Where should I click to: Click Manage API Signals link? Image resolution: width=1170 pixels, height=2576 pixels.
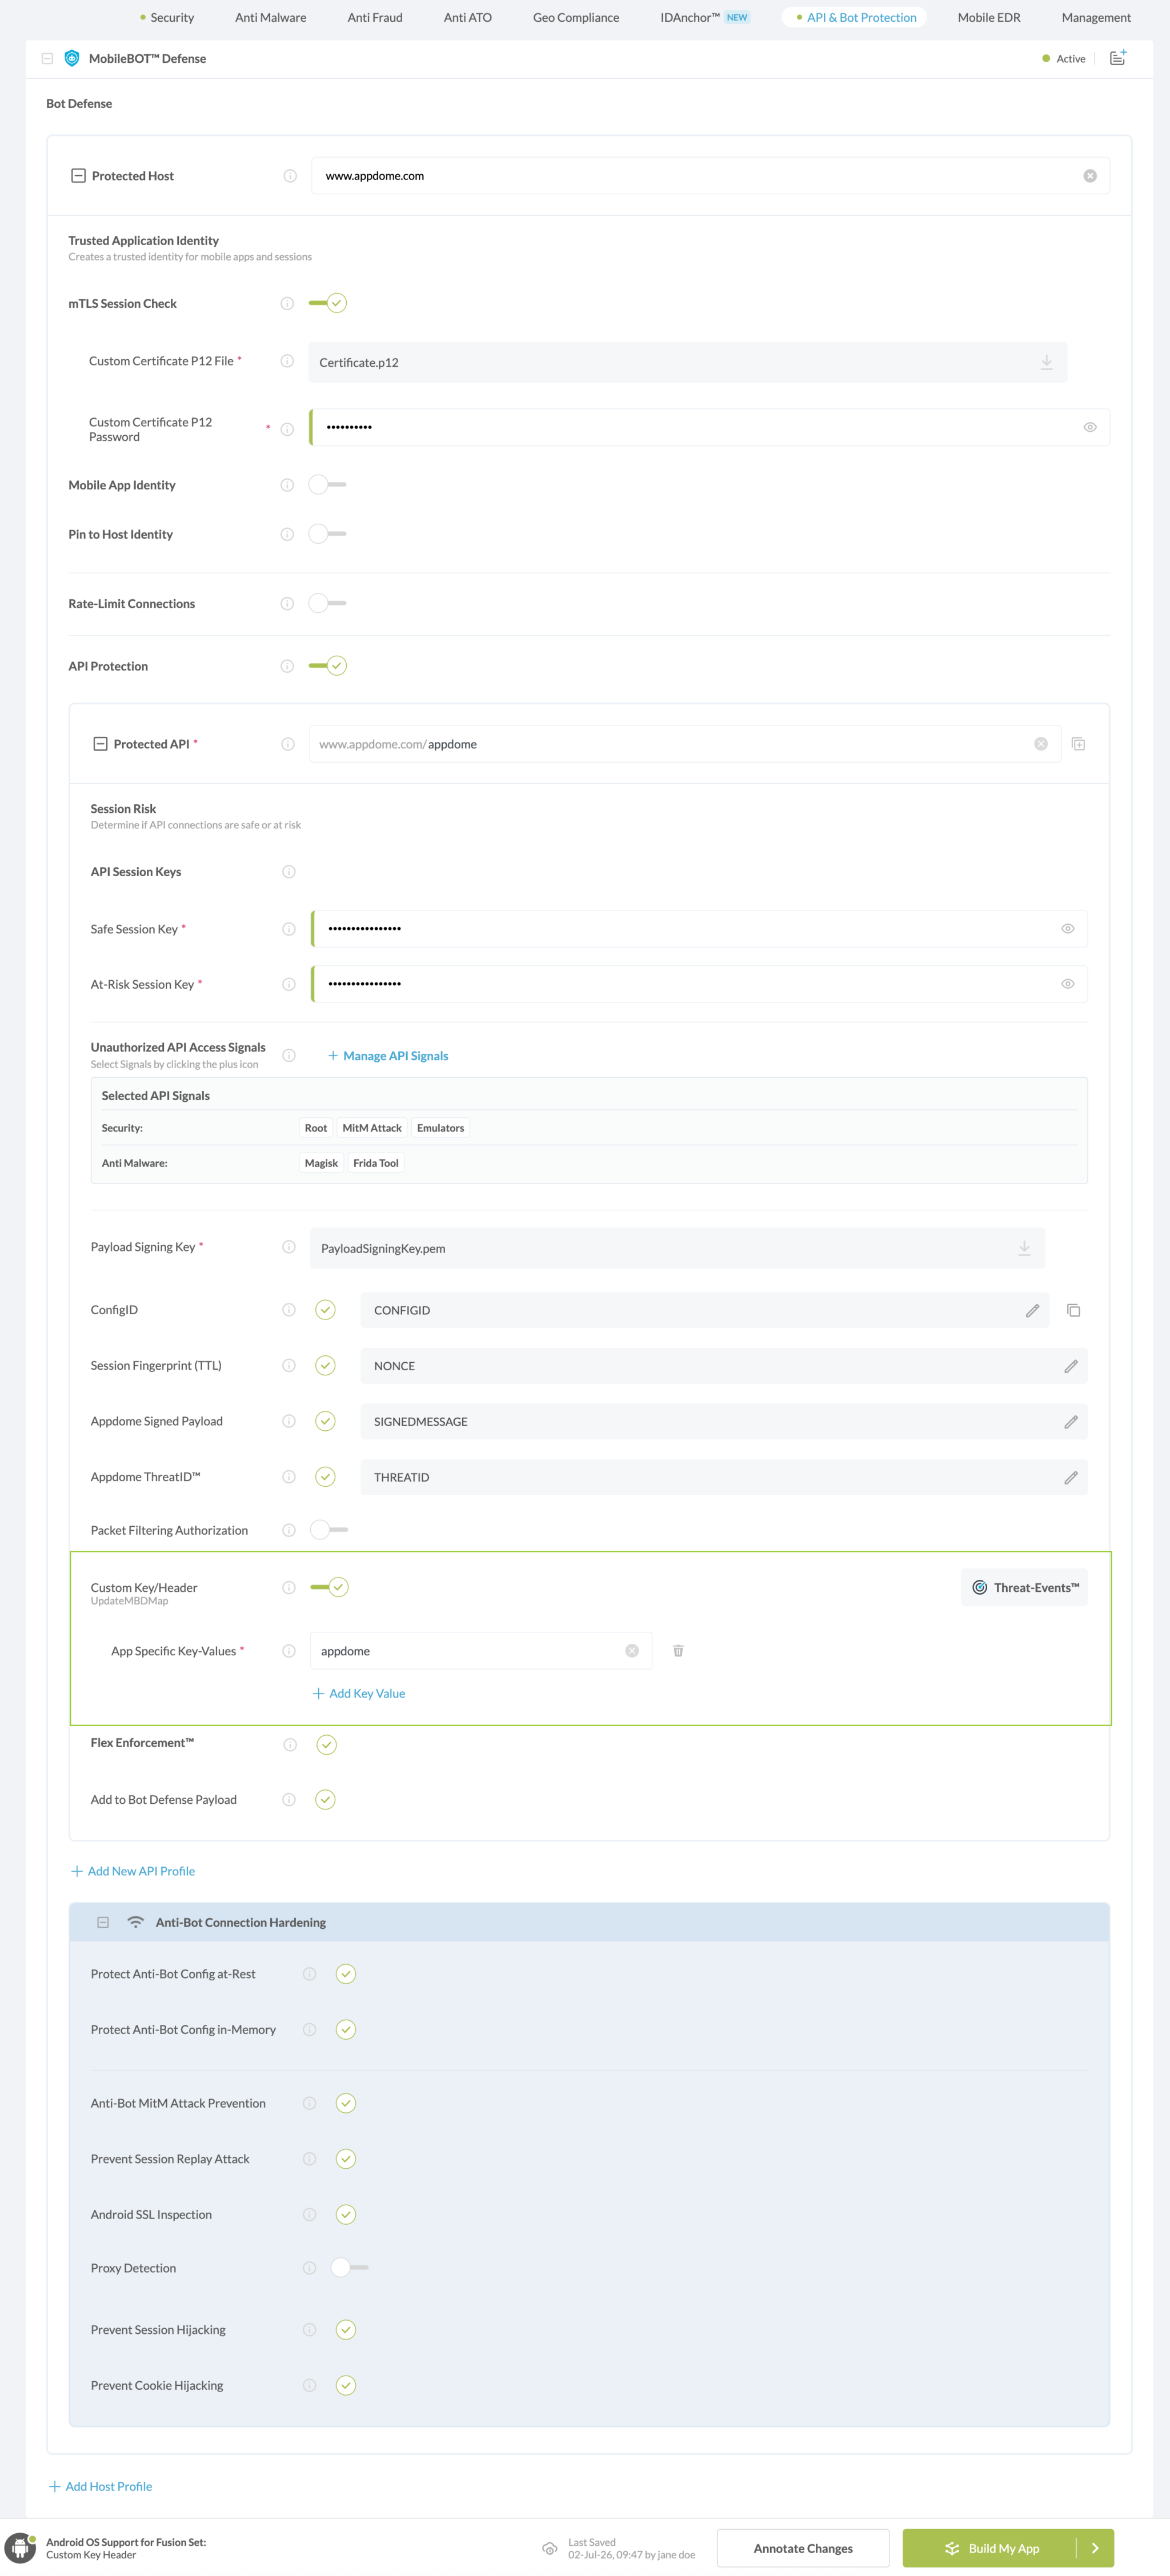pyautogui.click(x=388, y=1056)
